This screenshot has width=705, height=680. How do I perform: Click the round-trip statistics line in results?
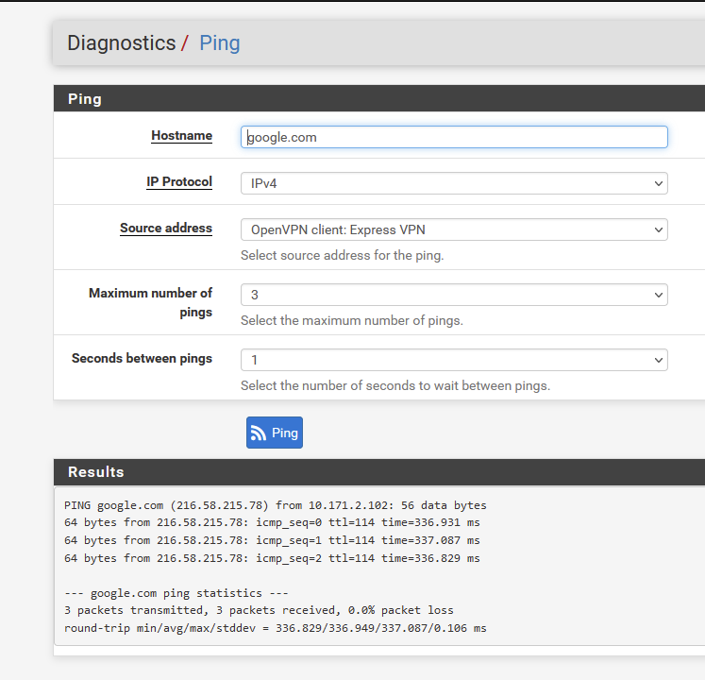tap(276, 628)
